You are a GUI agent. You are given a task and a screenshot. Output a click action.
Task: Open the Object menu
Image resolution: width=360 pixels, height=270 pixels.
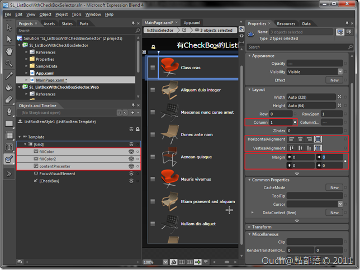click(45, 14)
